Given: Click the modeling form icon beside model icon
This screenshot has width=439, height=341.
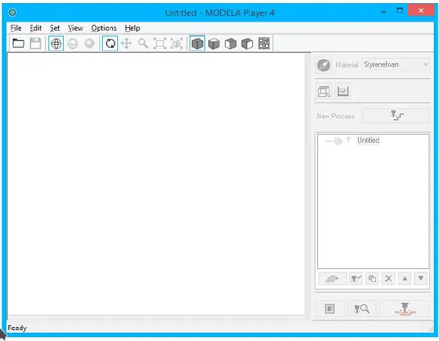Looking at the screenshot, I should point(343,91).
